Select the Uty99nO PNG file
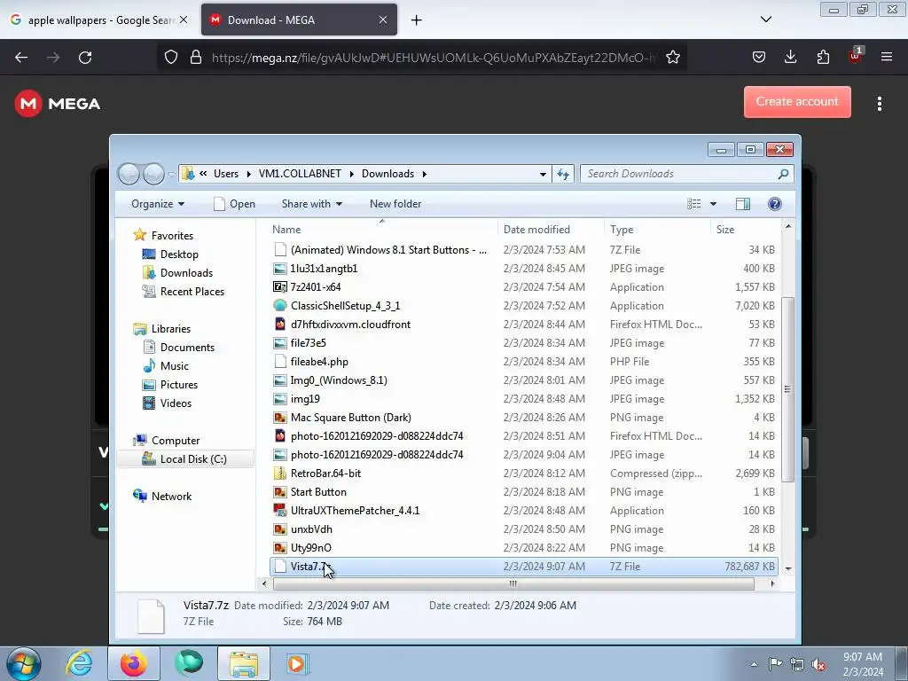The height and width of the screenshot is (681, 908). (x=311, y=548)
